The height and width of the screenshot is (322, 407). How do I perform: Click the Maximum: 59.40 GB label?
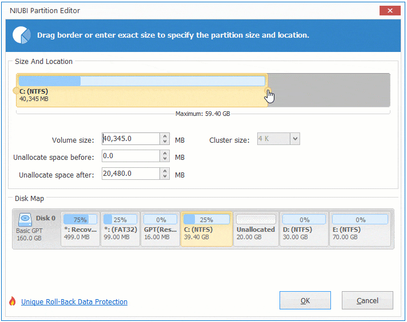pos(203,114)
